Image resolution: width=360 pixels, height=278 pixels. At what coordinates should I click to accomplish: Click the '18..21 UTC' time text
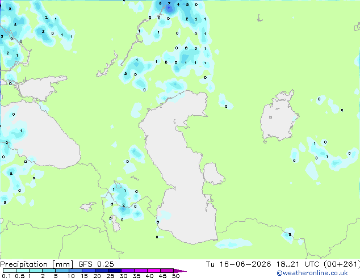298,264
